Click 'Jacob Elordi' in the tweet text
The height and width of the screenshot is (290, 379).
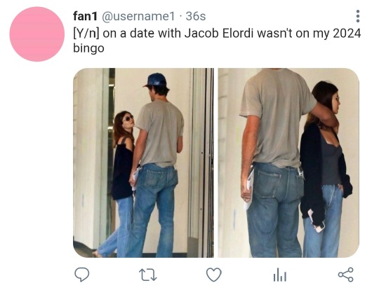pyautogui.click(x=219, y=34)
